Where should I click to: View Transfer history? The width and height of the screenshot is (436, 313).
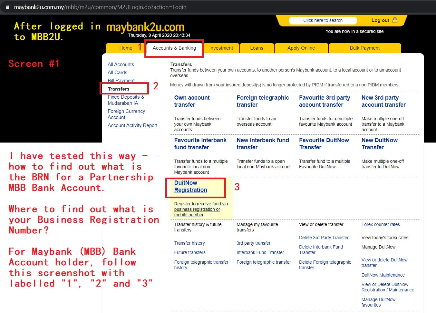pyautogui.click(x=189, y=243)
